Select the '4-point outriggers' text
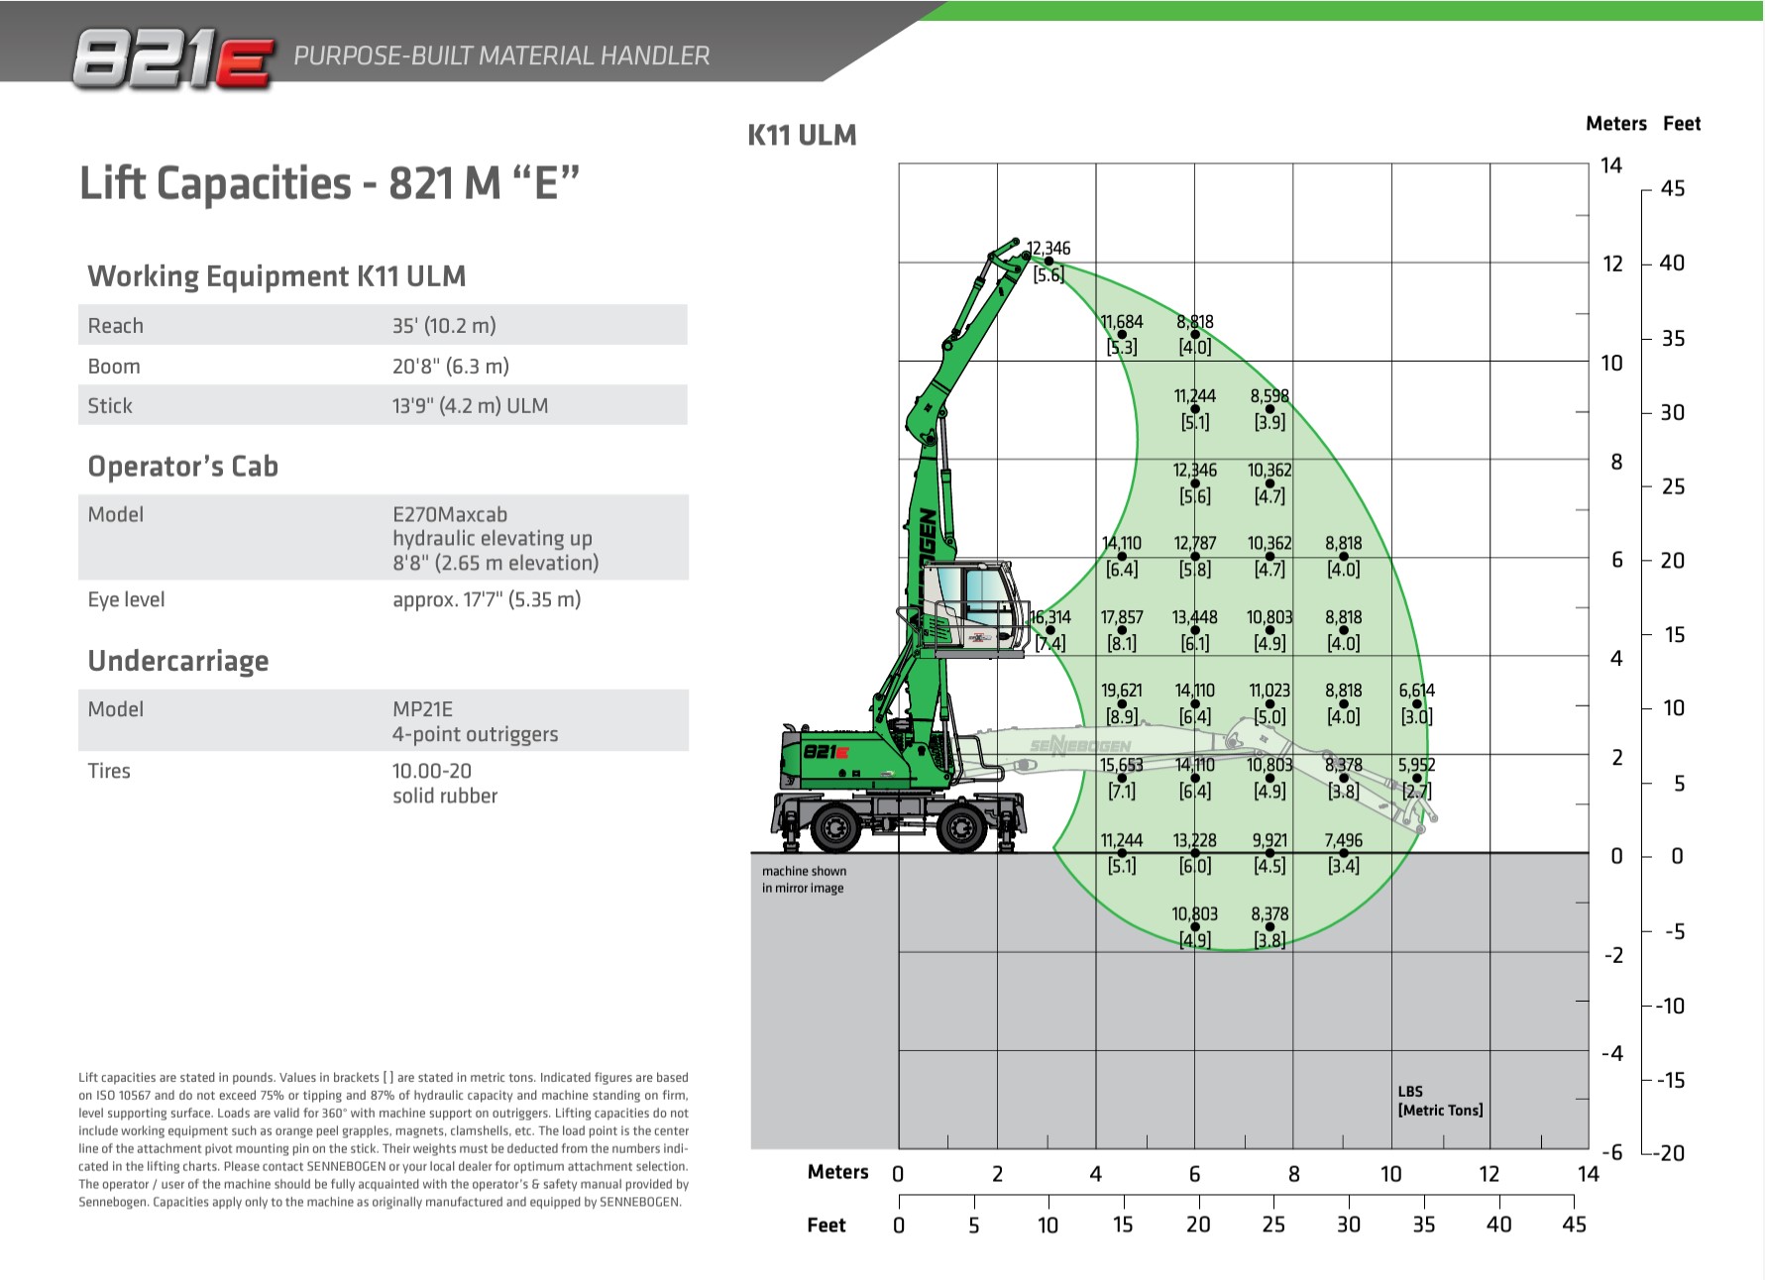Viewport: 1765px width, 1280px height. tap(475, 734)
